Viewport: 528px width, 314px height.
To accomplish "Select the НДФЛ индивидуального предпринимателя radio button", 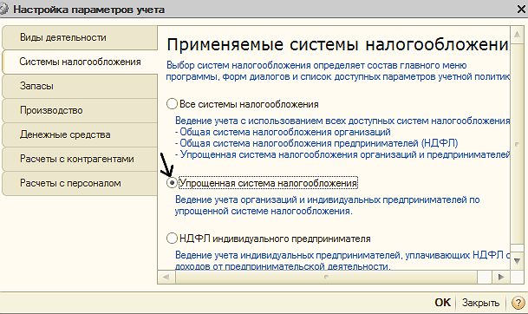I will (172, 239).
